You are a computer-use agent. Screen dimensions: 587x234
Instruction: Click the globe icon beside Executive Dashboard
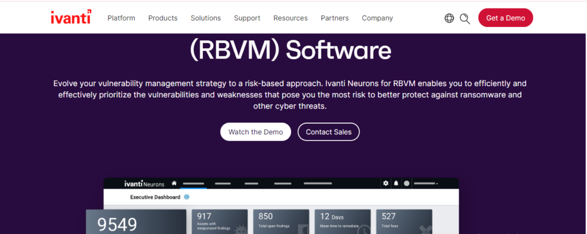[187, 197]
